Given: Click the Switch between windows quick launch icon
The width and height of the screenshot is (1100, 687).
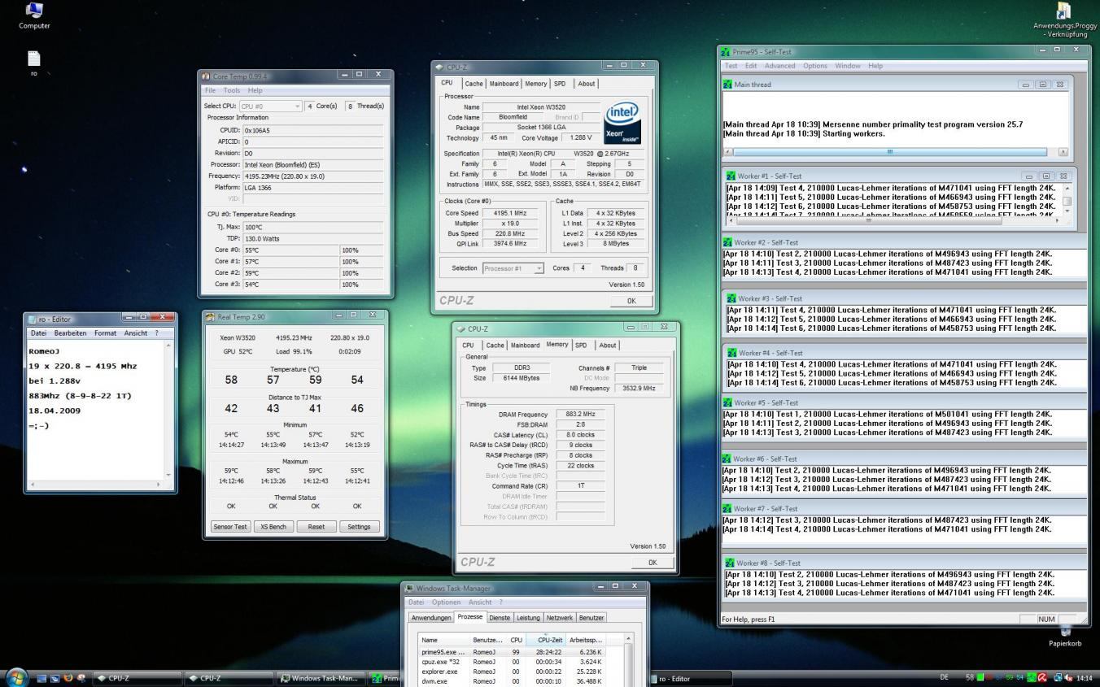Looking at the screenshot, I should tap(55, 678).
